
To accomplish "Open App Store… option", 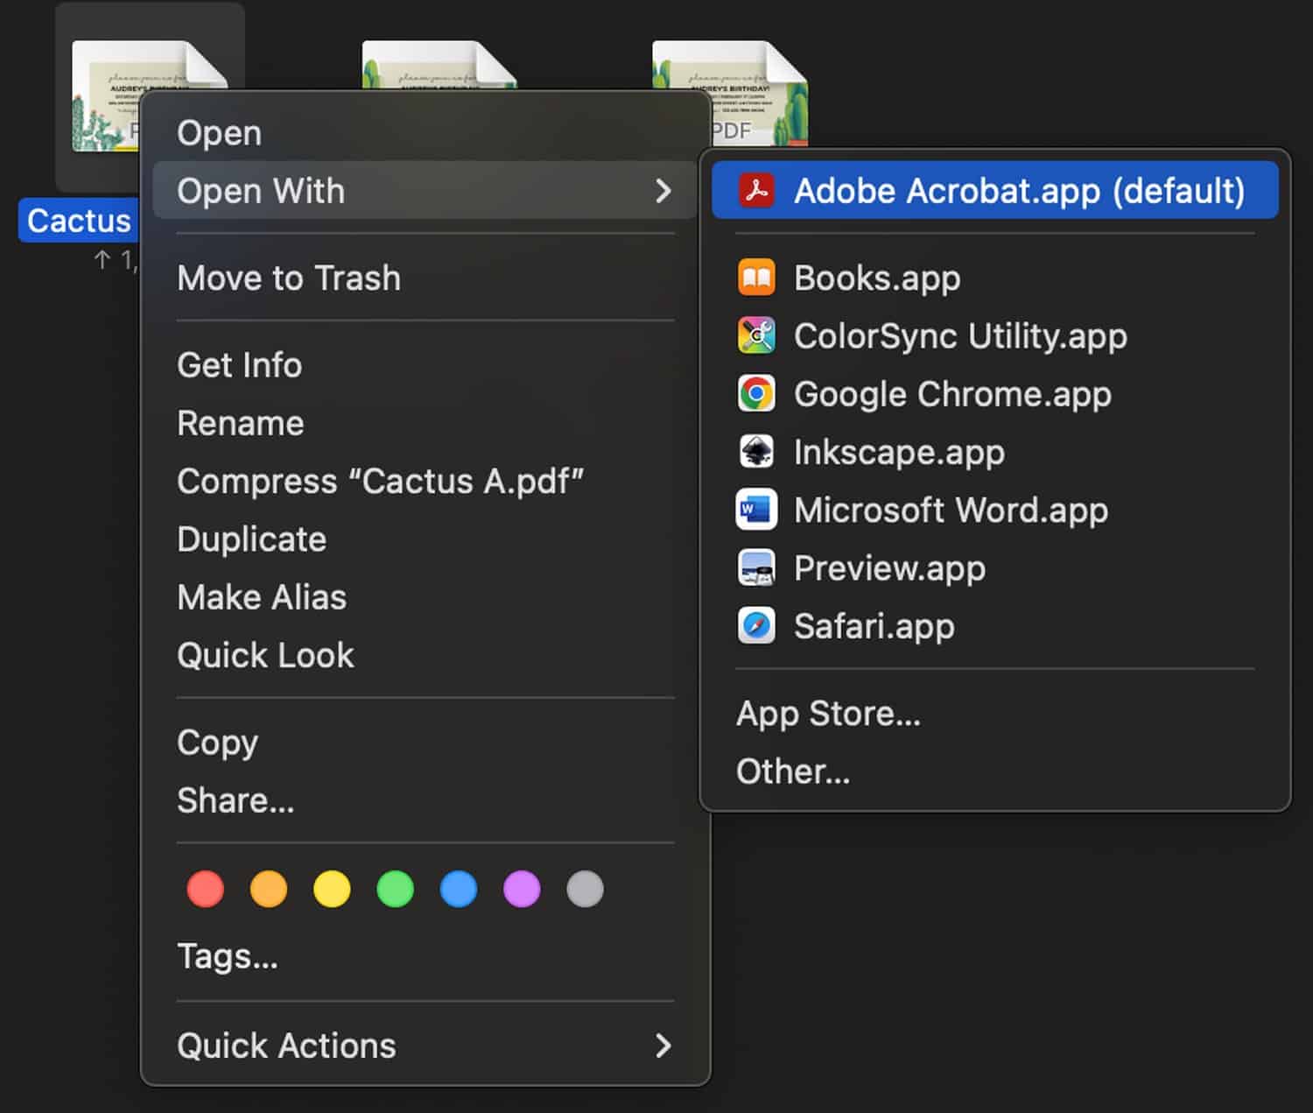I will [828, 714].
